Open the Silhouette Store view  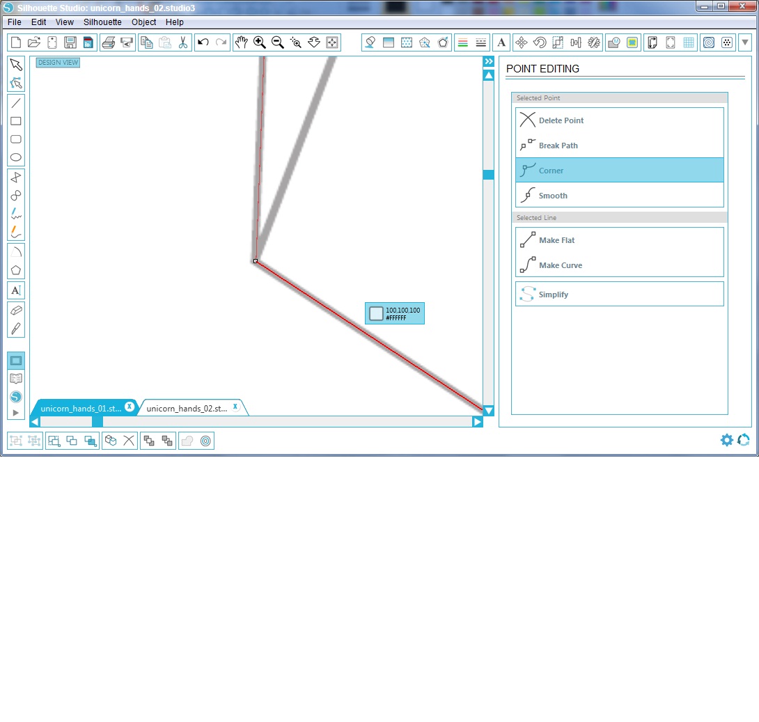16,397
